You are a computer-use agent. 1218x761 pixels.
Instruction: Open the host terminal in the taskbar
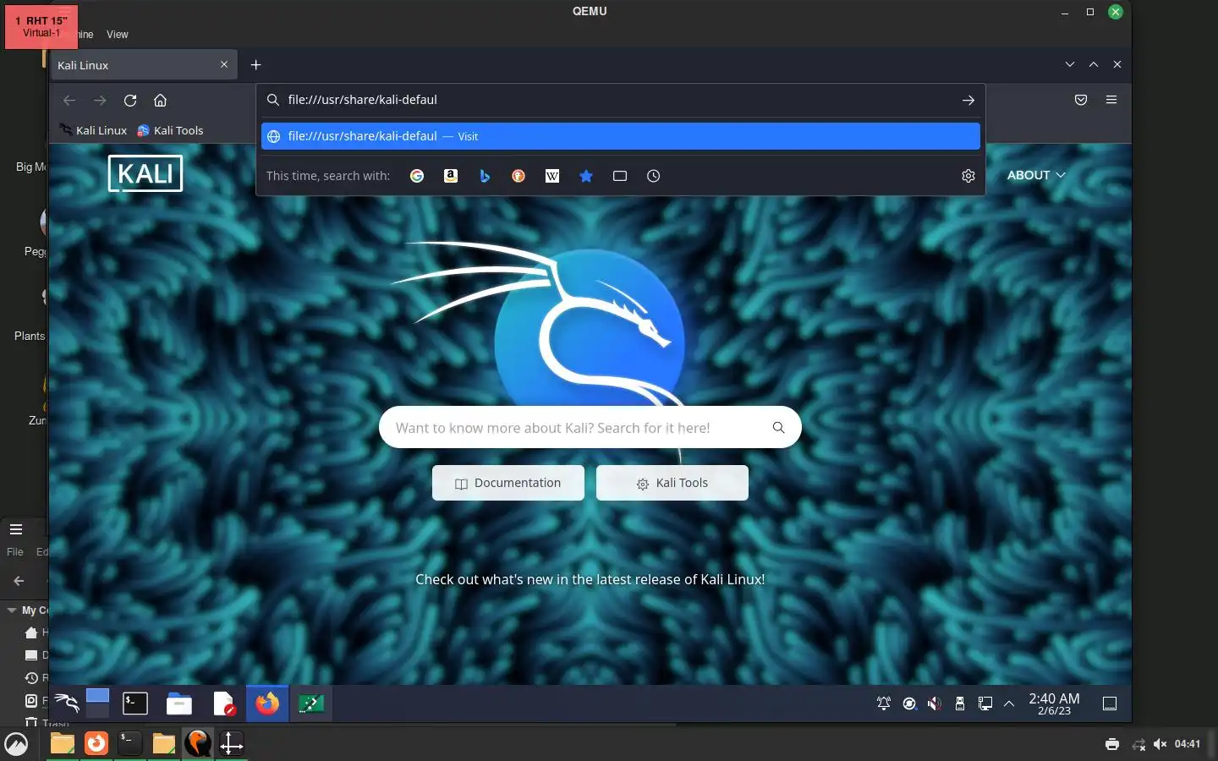[129, 743]
